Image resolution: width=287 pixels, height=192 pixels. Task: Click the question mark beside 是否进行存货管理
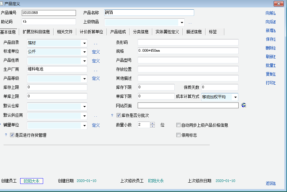tap(6, 135)
